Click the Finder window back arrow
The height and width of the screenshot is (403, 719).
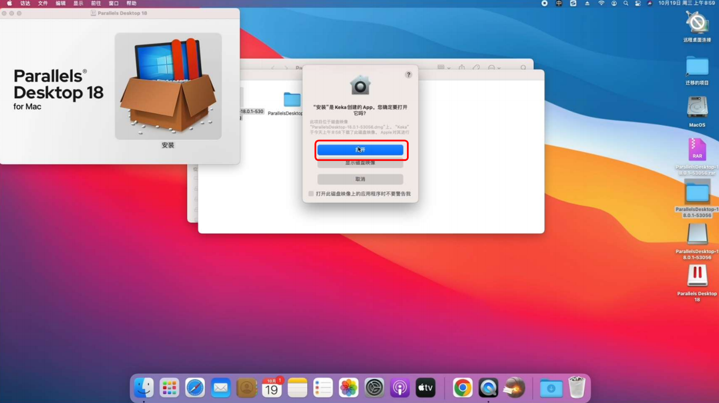click(273, 68)
